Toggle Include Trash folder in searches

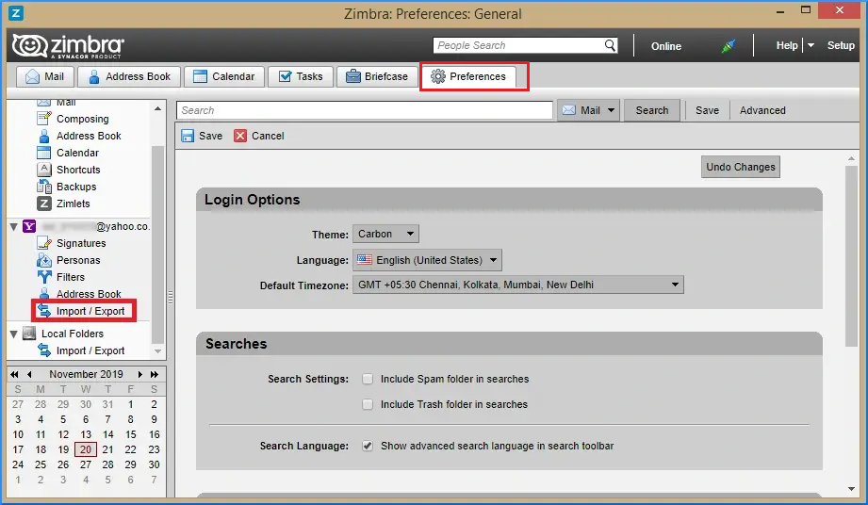368,404
